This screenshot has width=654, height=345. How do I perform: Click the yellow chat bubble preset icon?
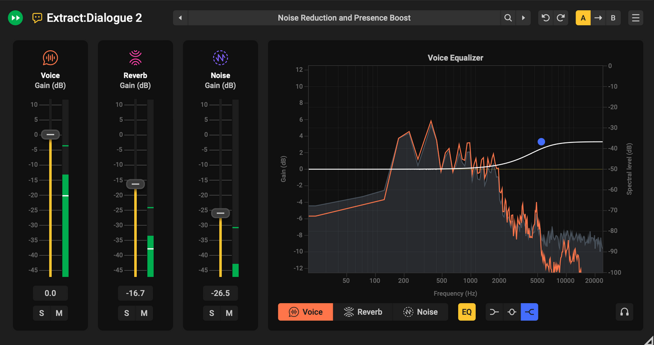(37, 18)
